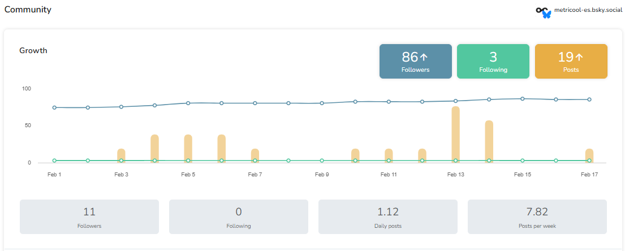The image size is (625, 251).
Task: Click the tallest posts bar on Feb 13
Action: point(455,133)
